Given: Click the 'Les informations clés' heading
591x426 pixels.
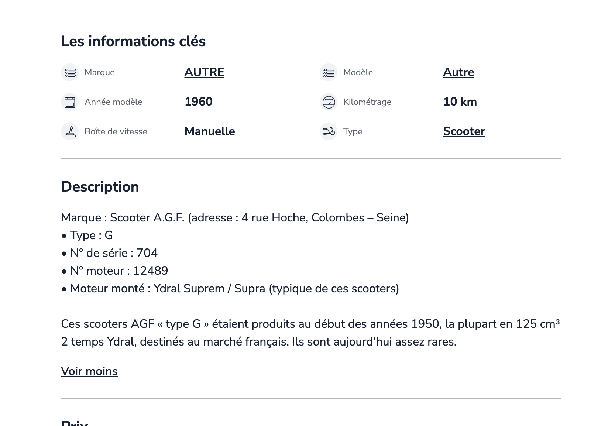Looking at the screenshot, I should pos(133,41).
